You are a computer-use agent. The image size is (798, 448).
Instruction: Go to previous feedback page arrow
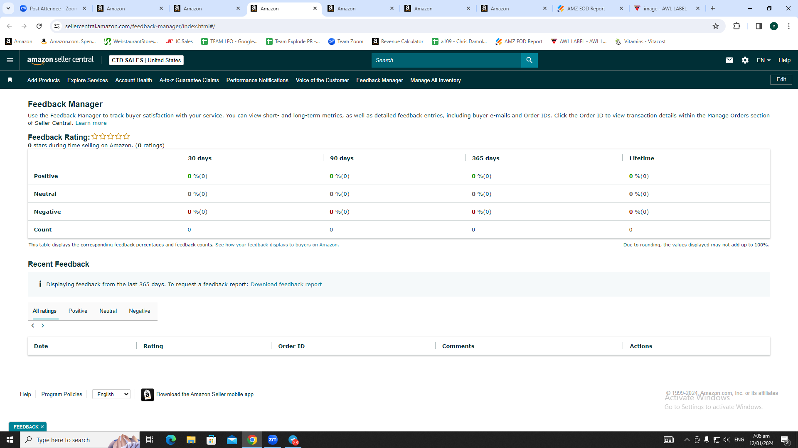coord(33,326)
